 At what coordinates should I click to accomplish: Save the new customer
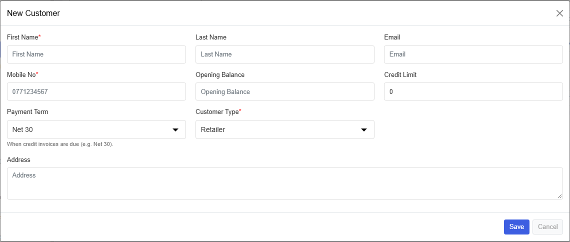tap(516, 226)
